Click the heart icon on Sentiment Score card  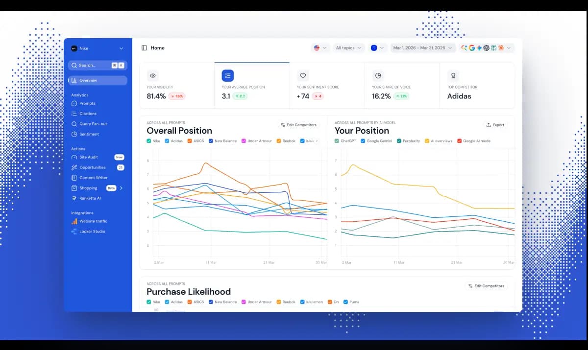[x=303, y=76]
